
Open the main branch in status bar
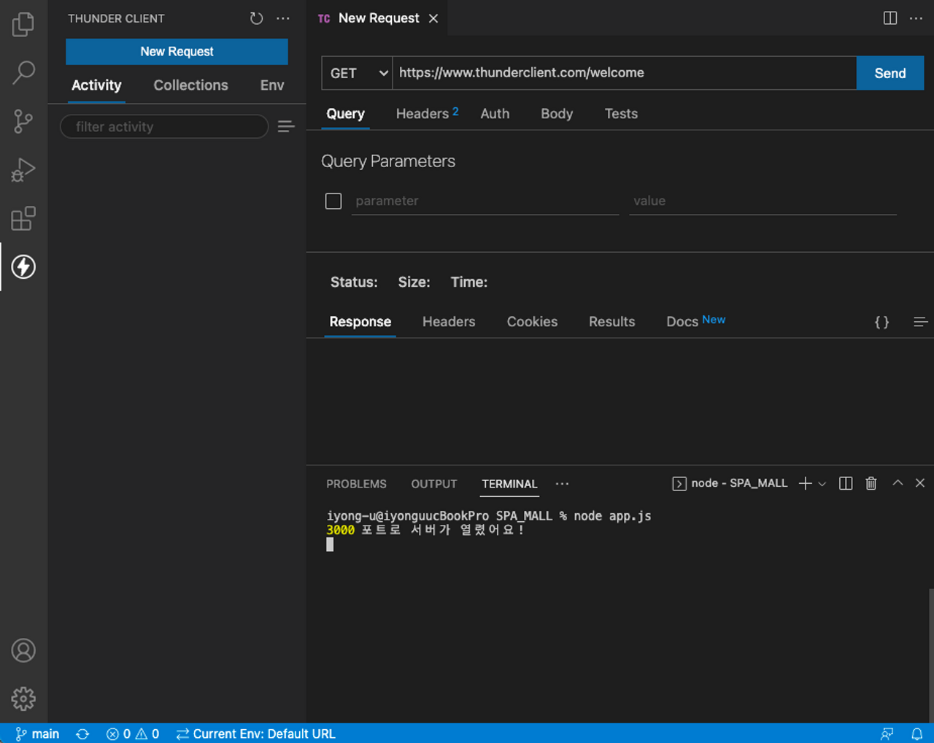(x=38, y=734)
